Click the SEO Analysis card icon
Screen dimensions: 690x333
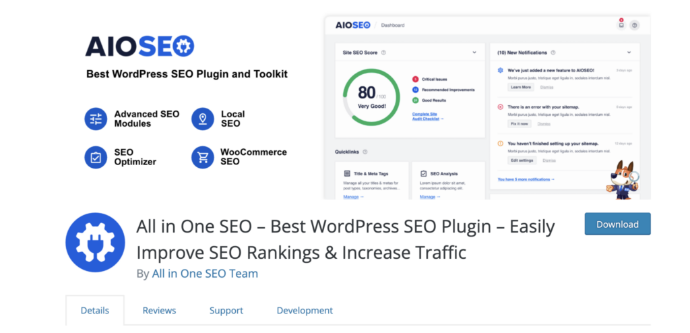[423, 173]
